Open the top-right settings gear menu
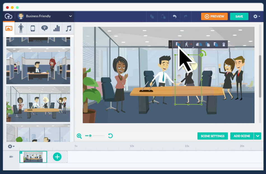The height and width of the screenshot is (174, 266). click(257, 16)
